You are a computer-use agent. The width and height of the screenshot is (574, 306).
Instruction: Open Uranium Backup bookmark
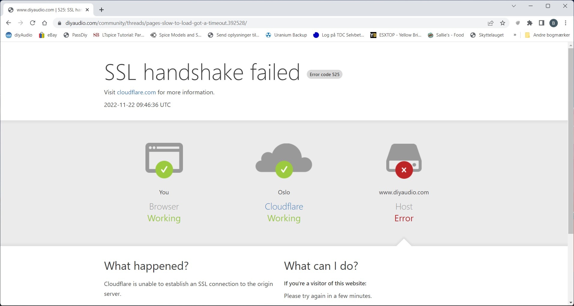pyautogui.click(x=286, y=35)
